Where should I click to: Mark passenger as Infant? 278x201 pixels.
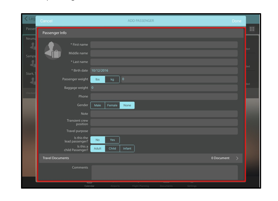[x=127, y=149]
